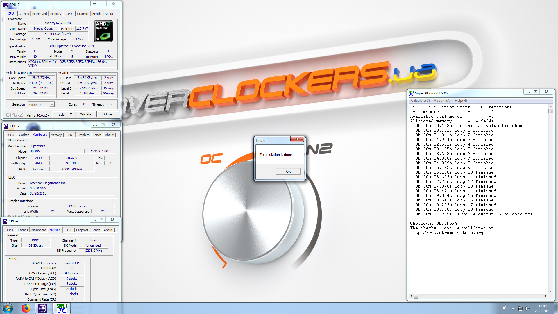Show hidden tray icons arrow
This screenshot has width=558, height=314.
click(513, 308)
